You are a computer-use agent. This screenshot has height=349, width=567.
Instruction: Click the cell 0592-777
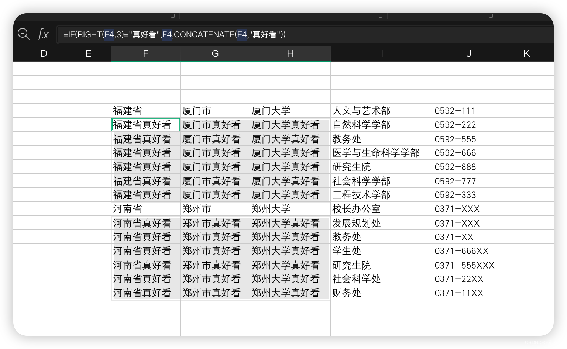[468, 181]
